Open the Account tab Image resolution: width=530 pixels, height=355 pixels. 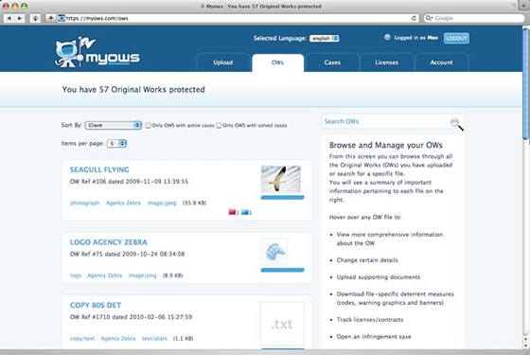441,62
